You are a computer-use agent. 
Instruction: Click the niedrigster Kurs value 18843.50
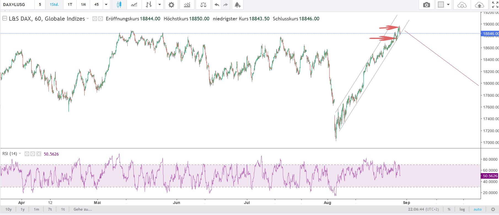coord(259,19)
